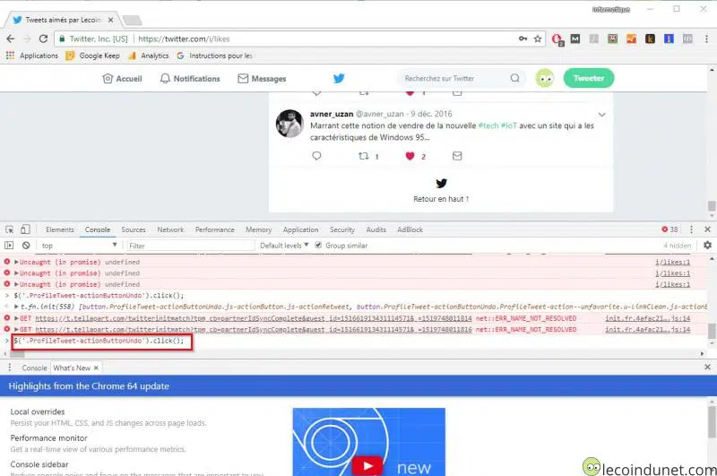Open the Google Keep bookmark
Image resolution: width=717 pixels, height=476 pixels.
coord(93,56)
